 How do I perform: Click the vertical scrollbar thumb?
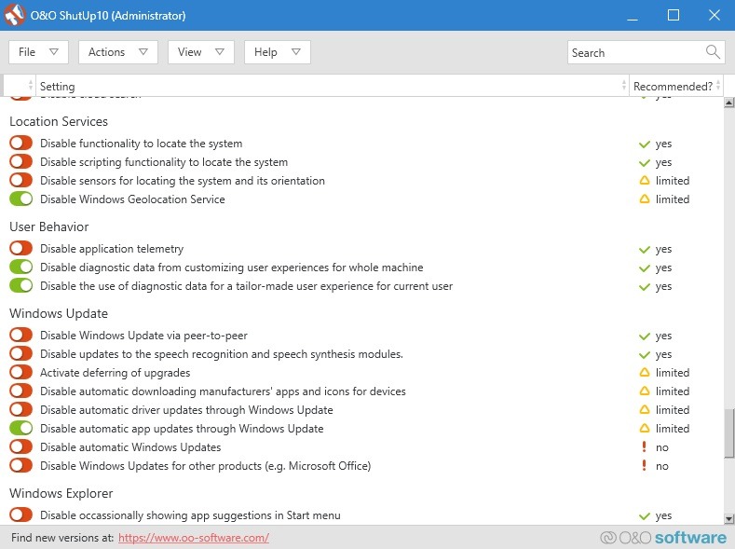[x=728, y=433]
